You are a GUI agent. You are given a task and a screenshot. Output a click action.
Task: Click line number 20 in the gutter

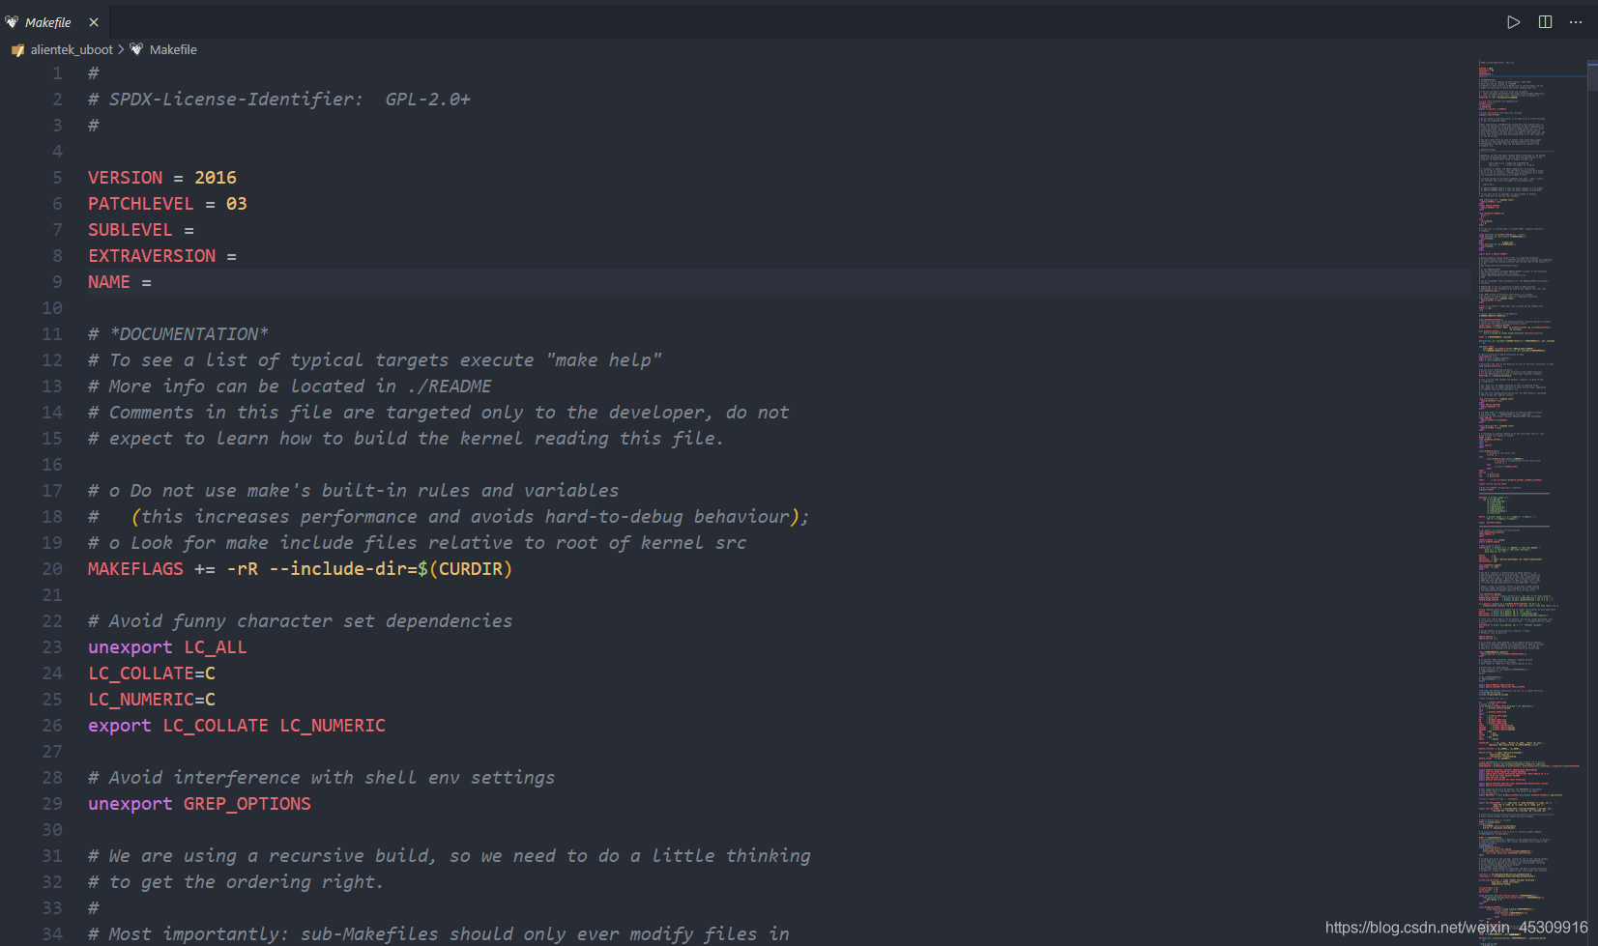tap(52, 569)
